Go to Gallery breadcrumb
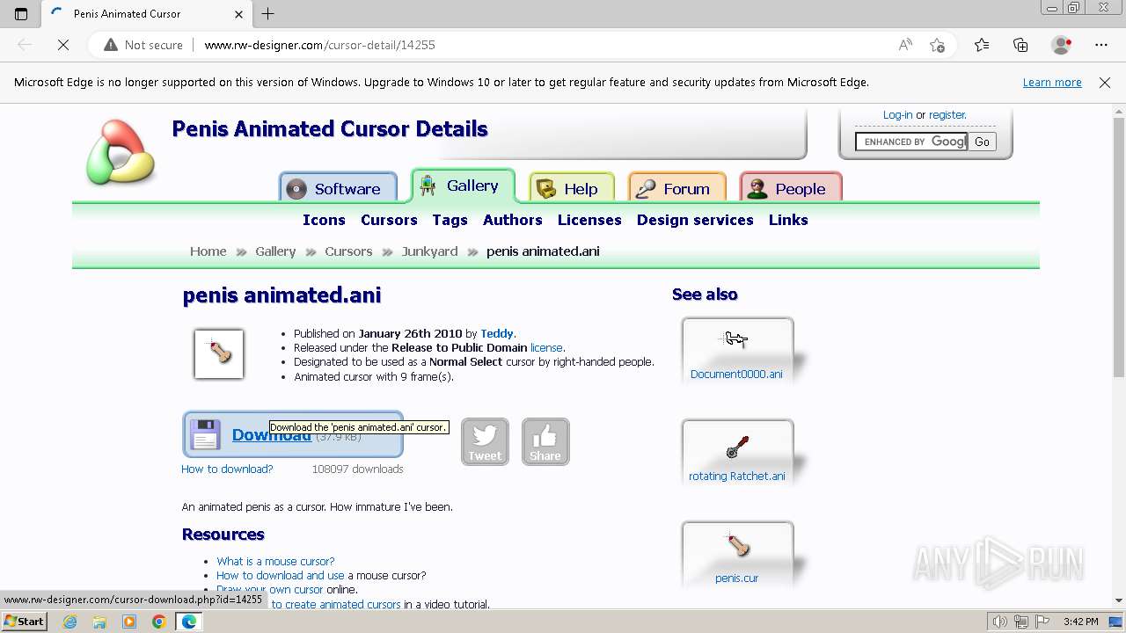This screenshot has height=633, width=1126. [275, 251]
